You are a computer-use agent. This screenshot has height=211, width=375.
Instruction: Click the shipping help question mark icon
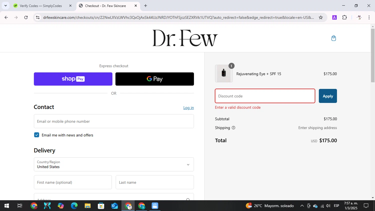pos(233,128)
